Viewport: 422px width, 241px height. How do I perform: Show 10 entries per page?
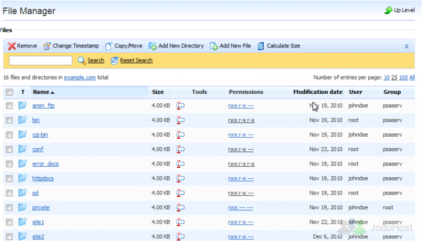[387, 78]
